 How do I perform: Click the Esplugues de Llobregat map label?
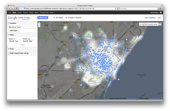43,71
